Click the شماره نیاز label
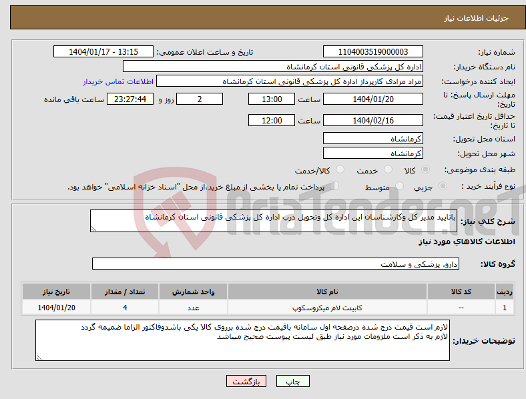The height and width of the screenshot is (399, 526). point(497,52)
